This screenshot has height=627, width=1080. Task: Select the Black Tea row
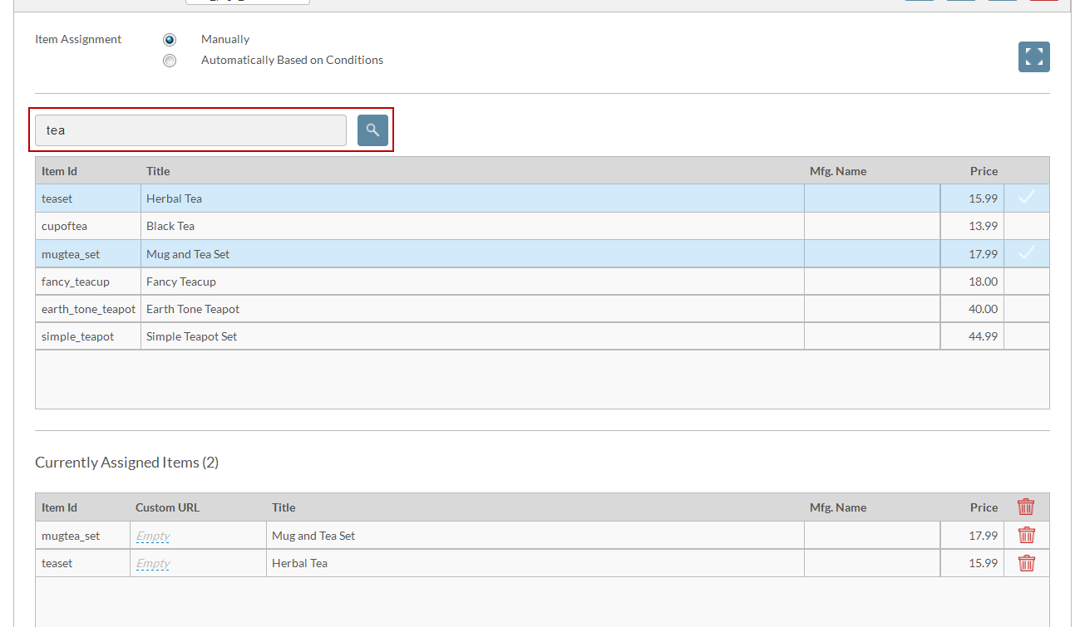click(542, 226)
